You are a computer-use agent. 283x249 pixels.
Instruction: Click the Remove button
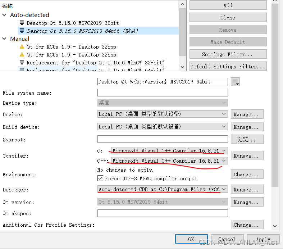(228, 30)
